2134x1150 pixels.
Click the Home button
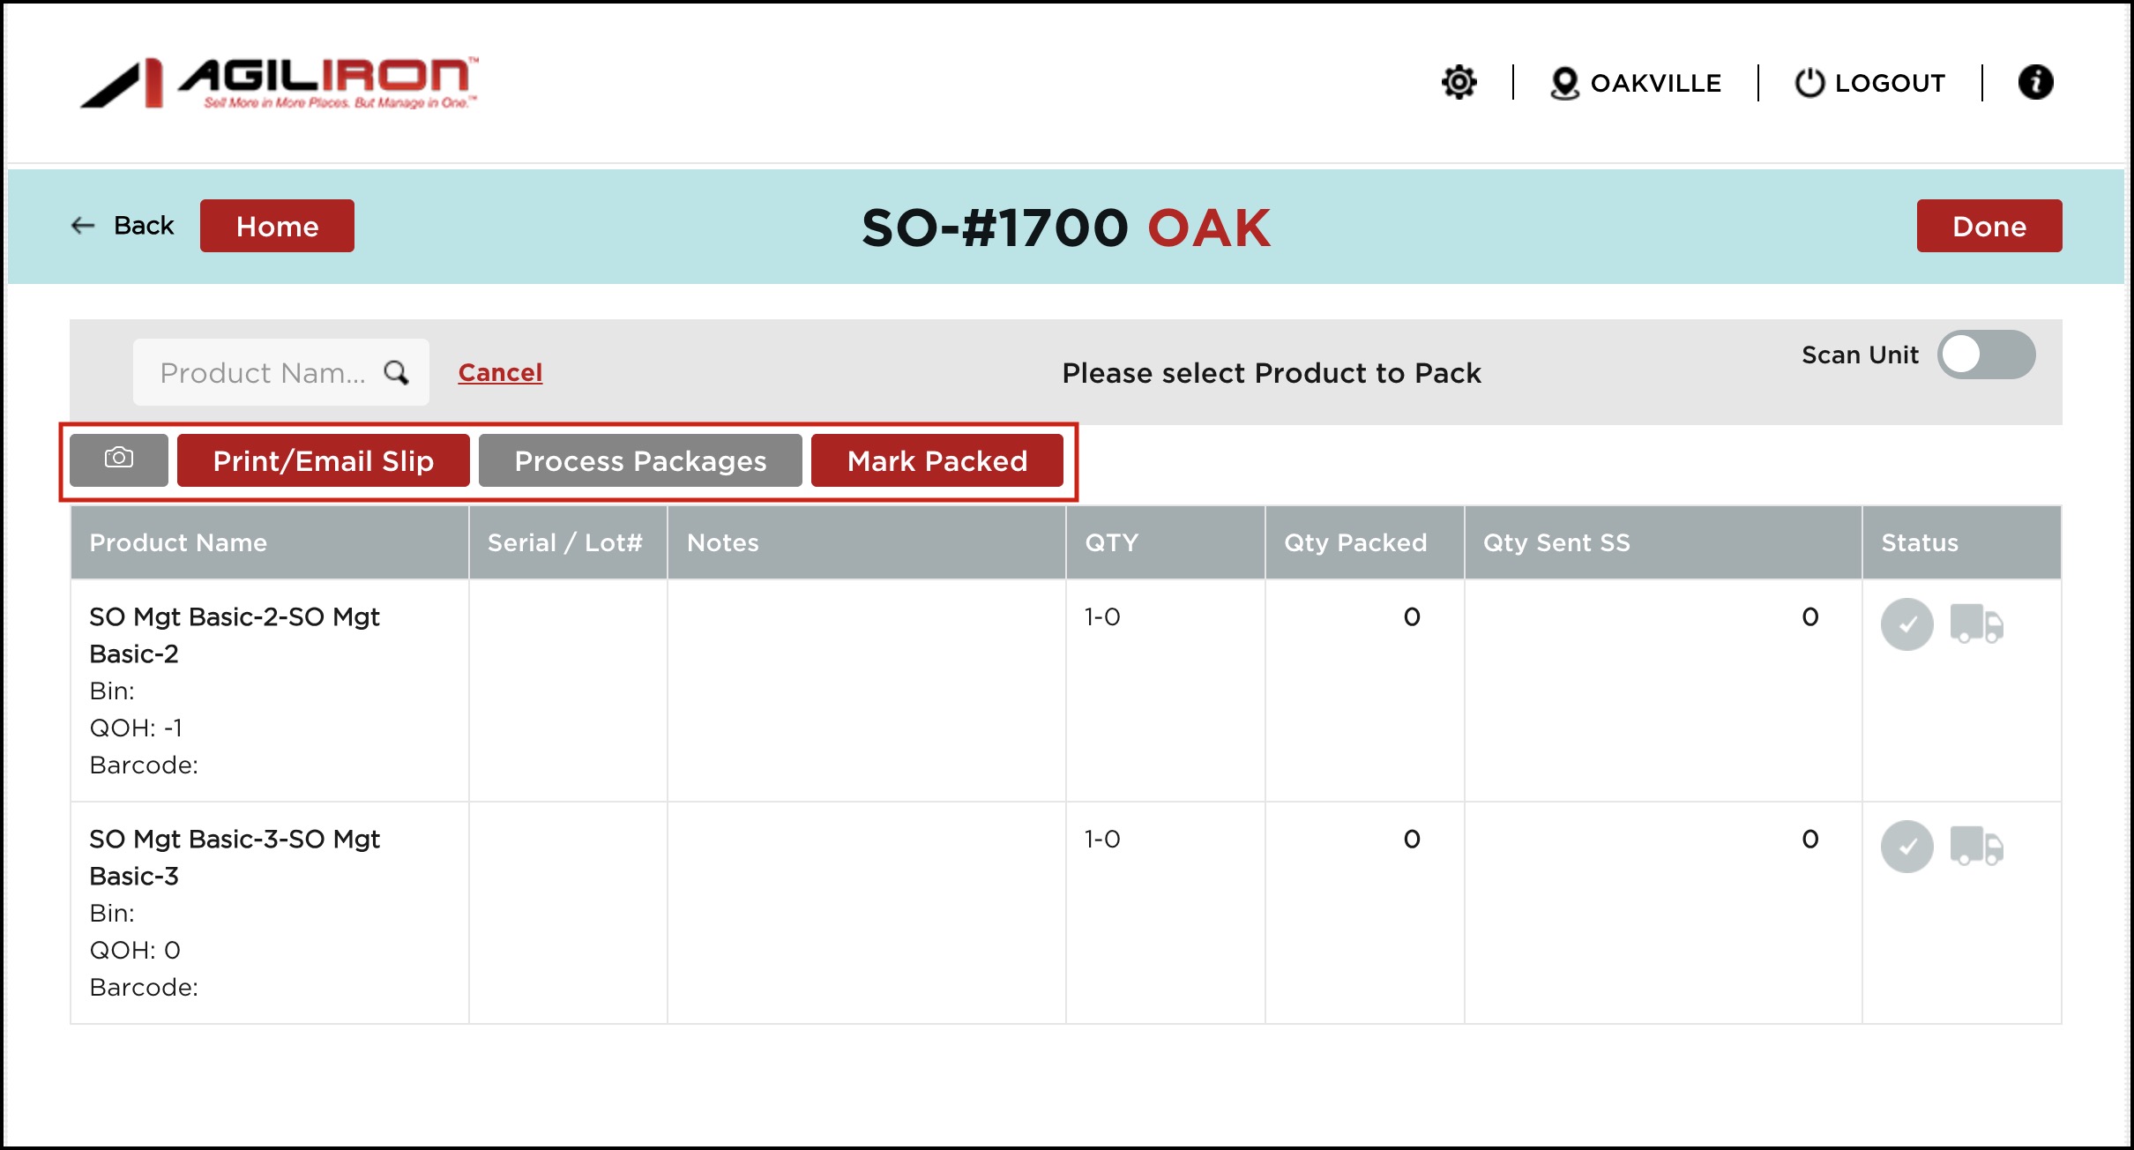tap(277, 226)
